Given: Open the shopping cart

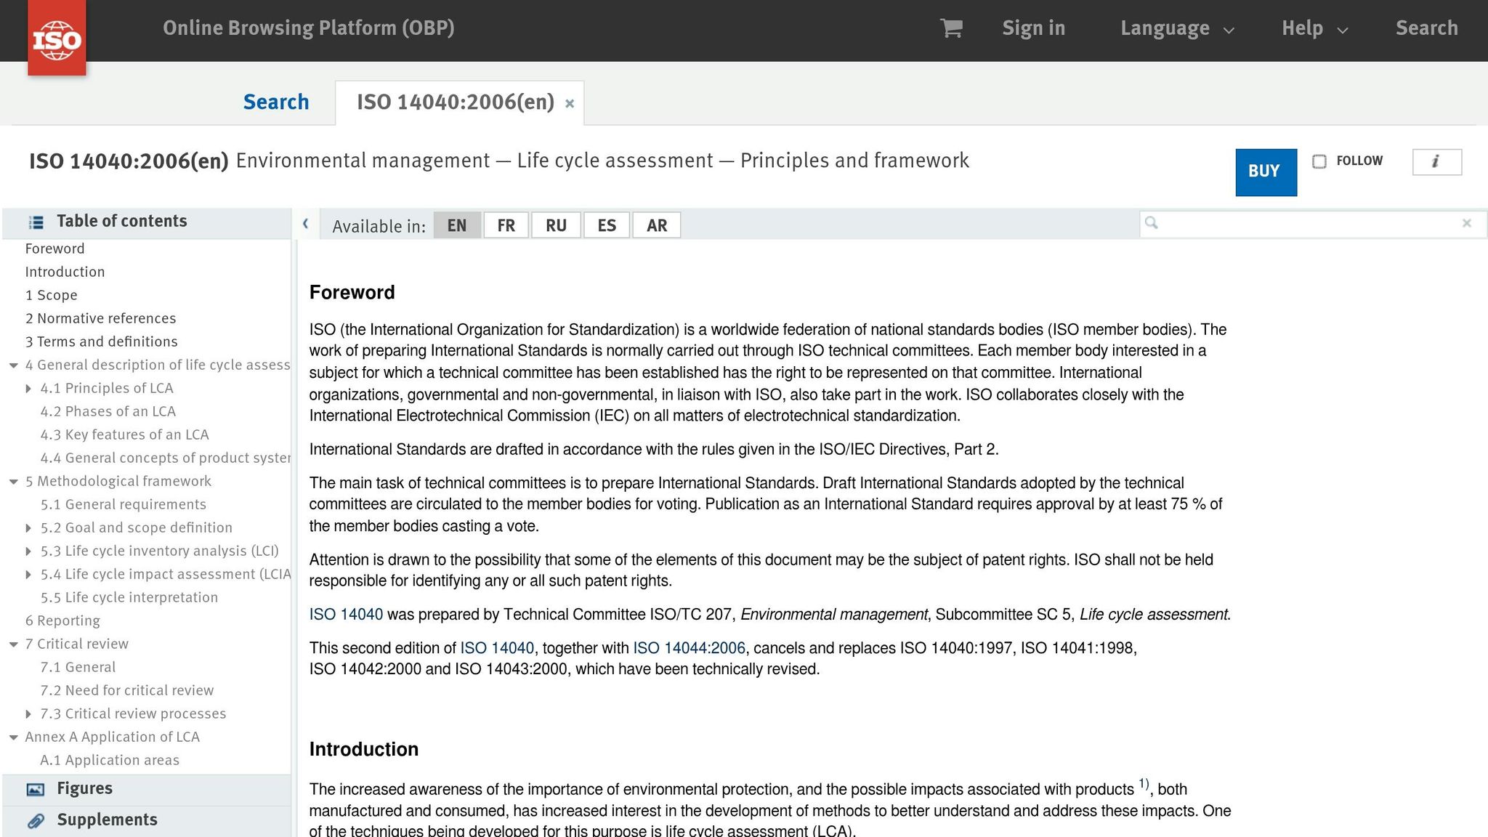Looking at the screenshot, I should [951, 28].
